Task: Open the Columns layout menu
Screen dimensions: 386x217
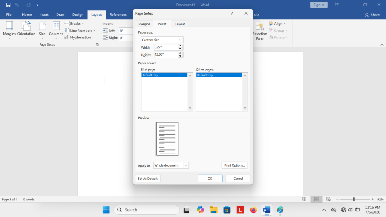Action: point(56,30)
